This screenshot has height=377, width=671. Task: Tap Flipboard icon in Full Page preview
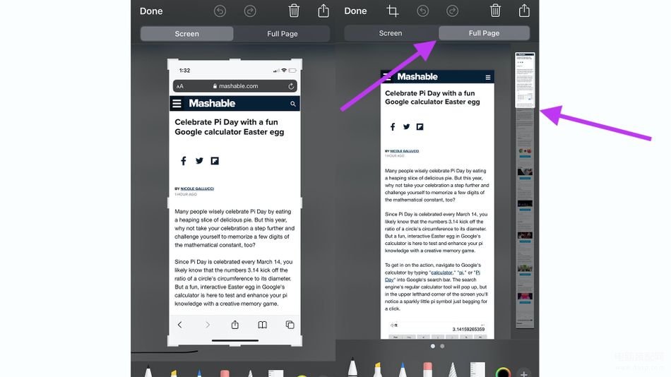pos(420,126)
